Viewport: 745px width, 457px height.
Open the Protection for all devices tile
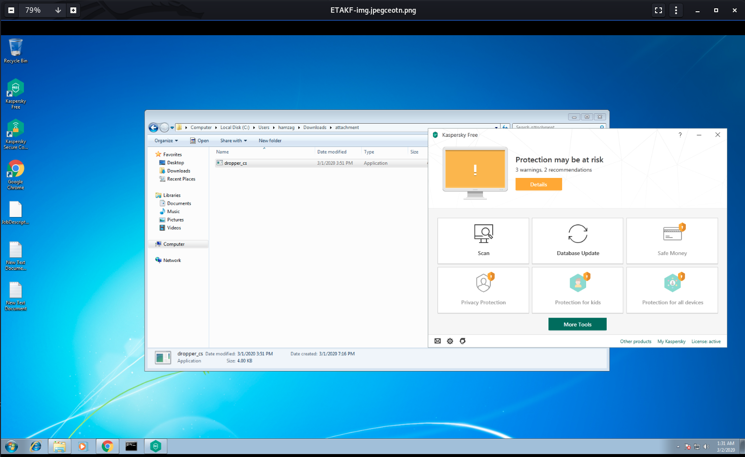coord(672,290)
